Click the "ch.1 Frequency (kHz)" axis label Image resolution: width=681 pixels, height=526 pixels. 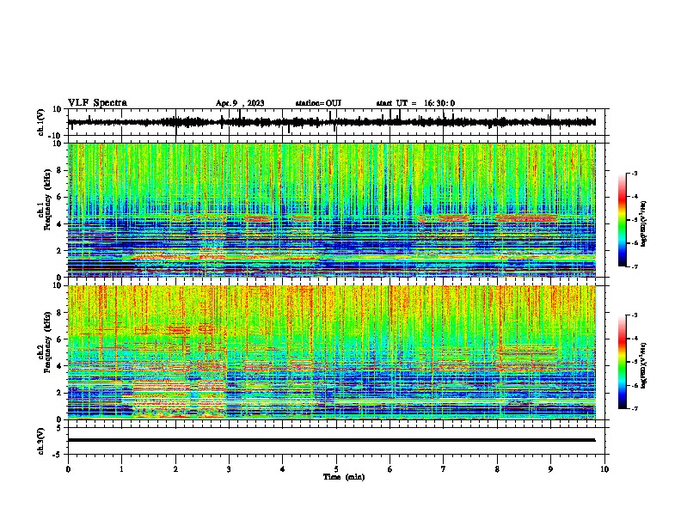pos(45,200)
